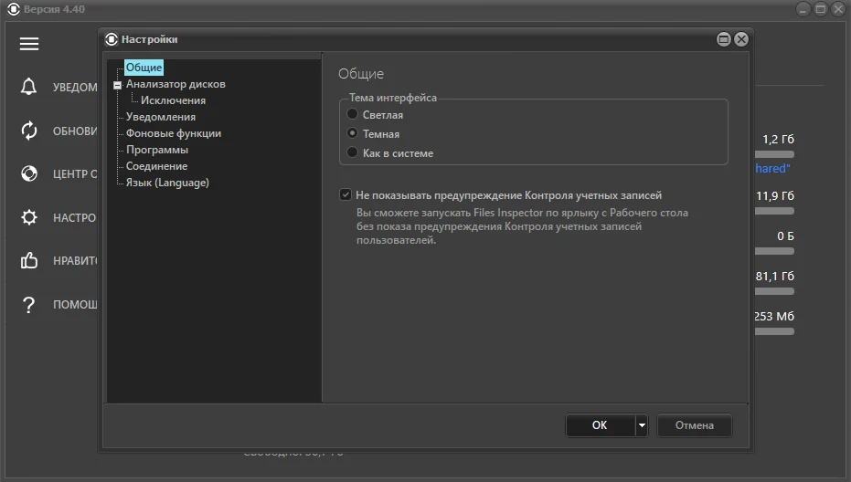
Task: Click the Отмена button
Action: (x=695, y=425)
